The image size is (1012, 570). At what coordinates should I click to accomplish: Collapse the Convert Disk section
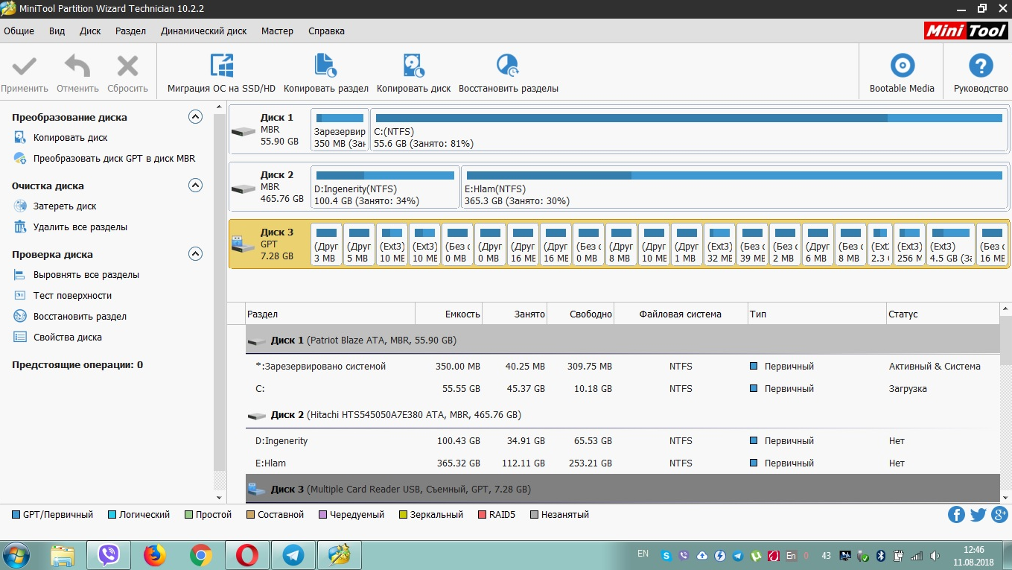click(x=195, y=117)
